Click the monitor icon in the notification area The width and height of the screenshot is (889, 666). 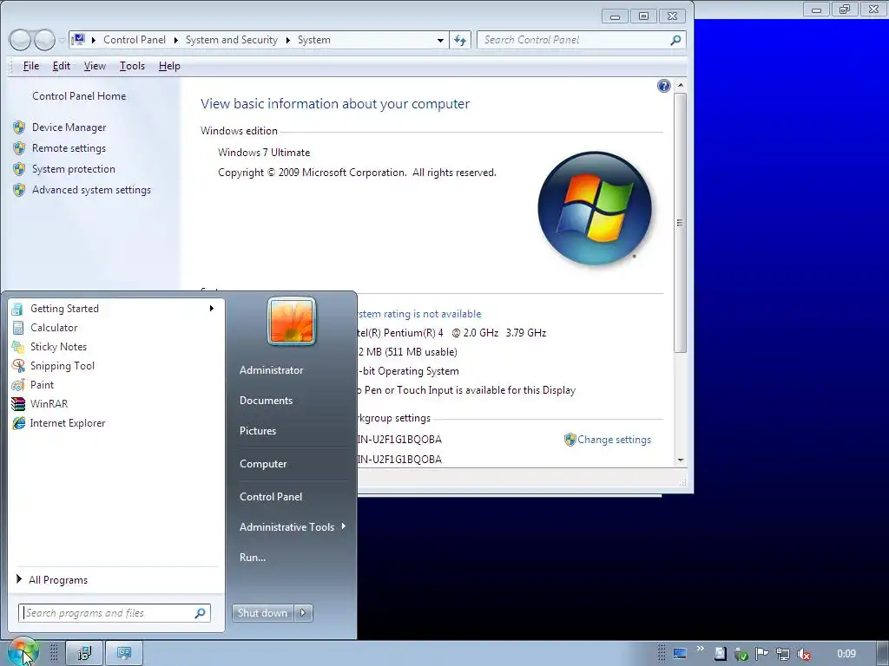point(679,654)
